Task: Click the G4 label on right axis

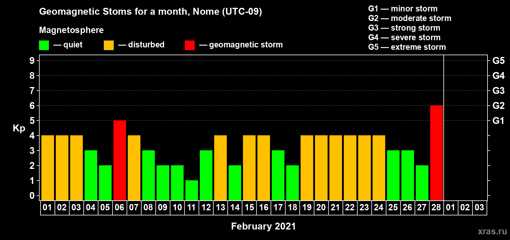Action: click(498, 76)
